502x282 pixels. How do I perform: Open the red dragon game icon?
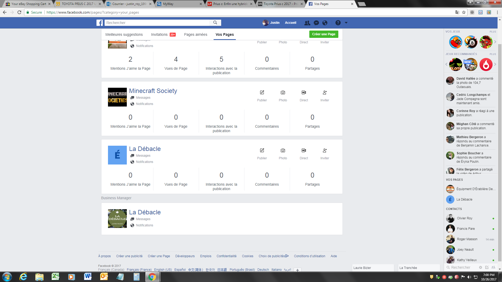pos(486,42)
